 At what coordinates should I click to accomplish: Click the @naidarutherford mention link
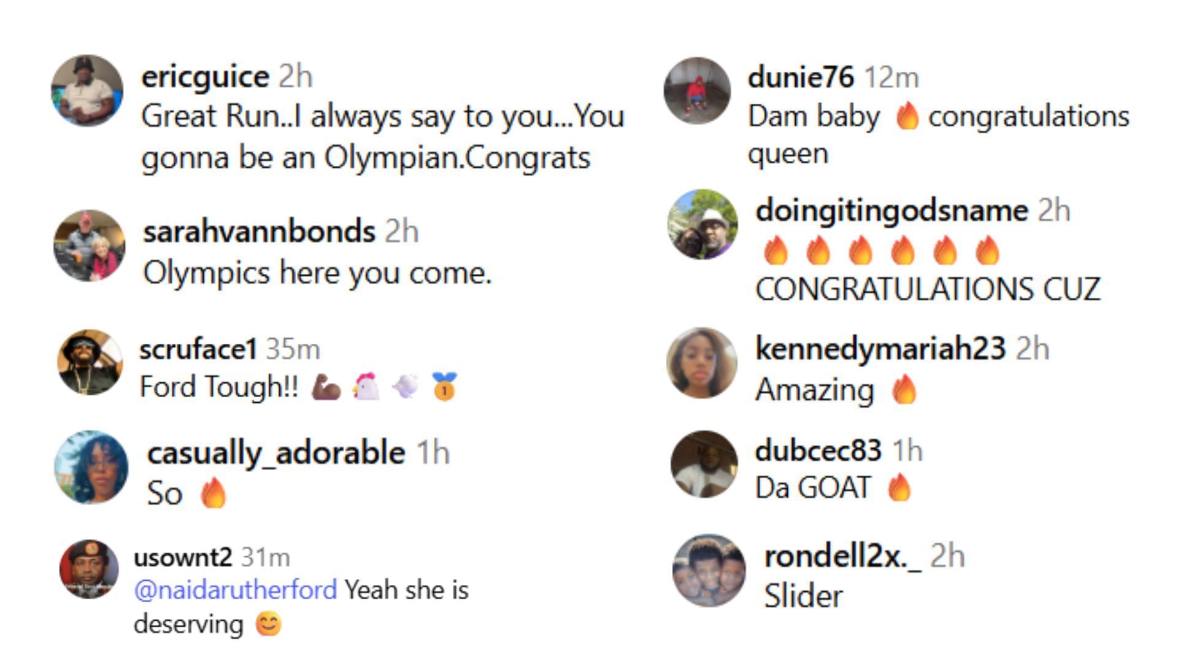tap(236, 590)
